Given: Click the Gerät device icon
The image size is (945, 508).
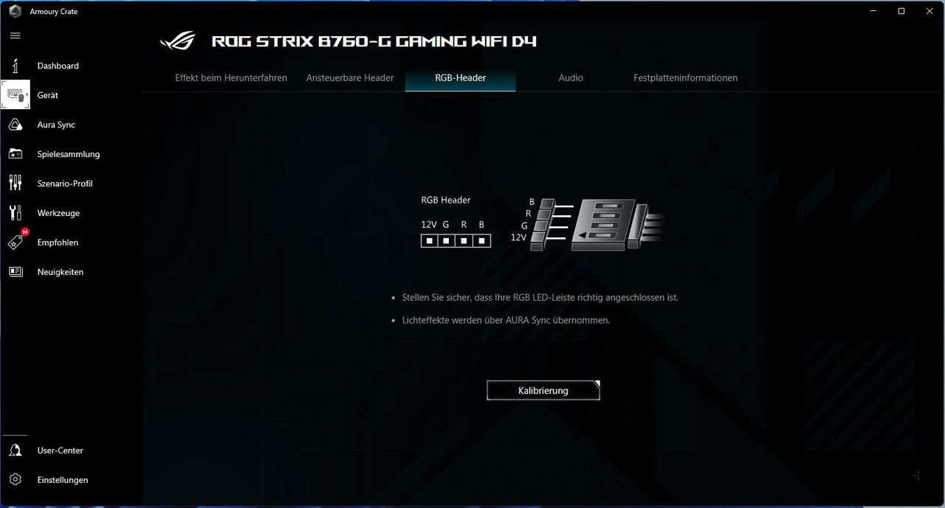Looking at the screenshot, I should [16, 95].
